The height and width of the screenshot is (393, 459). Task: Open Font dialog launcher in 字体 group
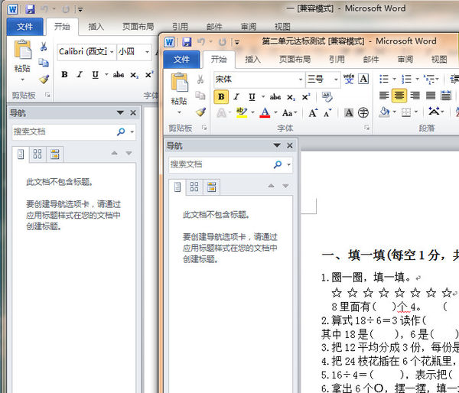366,128
